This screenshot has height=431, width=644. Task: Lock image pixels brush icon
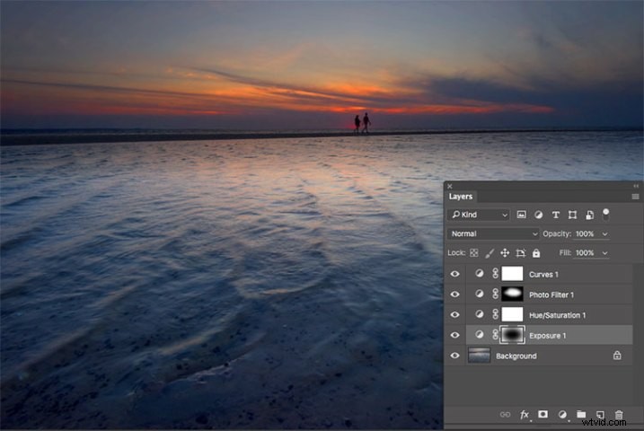[490, 253]
